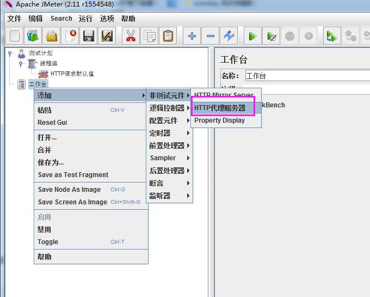Screen dimensions: 370x297
Task: Expand the 后置处理器 submenu
Action: coord(169,171)
